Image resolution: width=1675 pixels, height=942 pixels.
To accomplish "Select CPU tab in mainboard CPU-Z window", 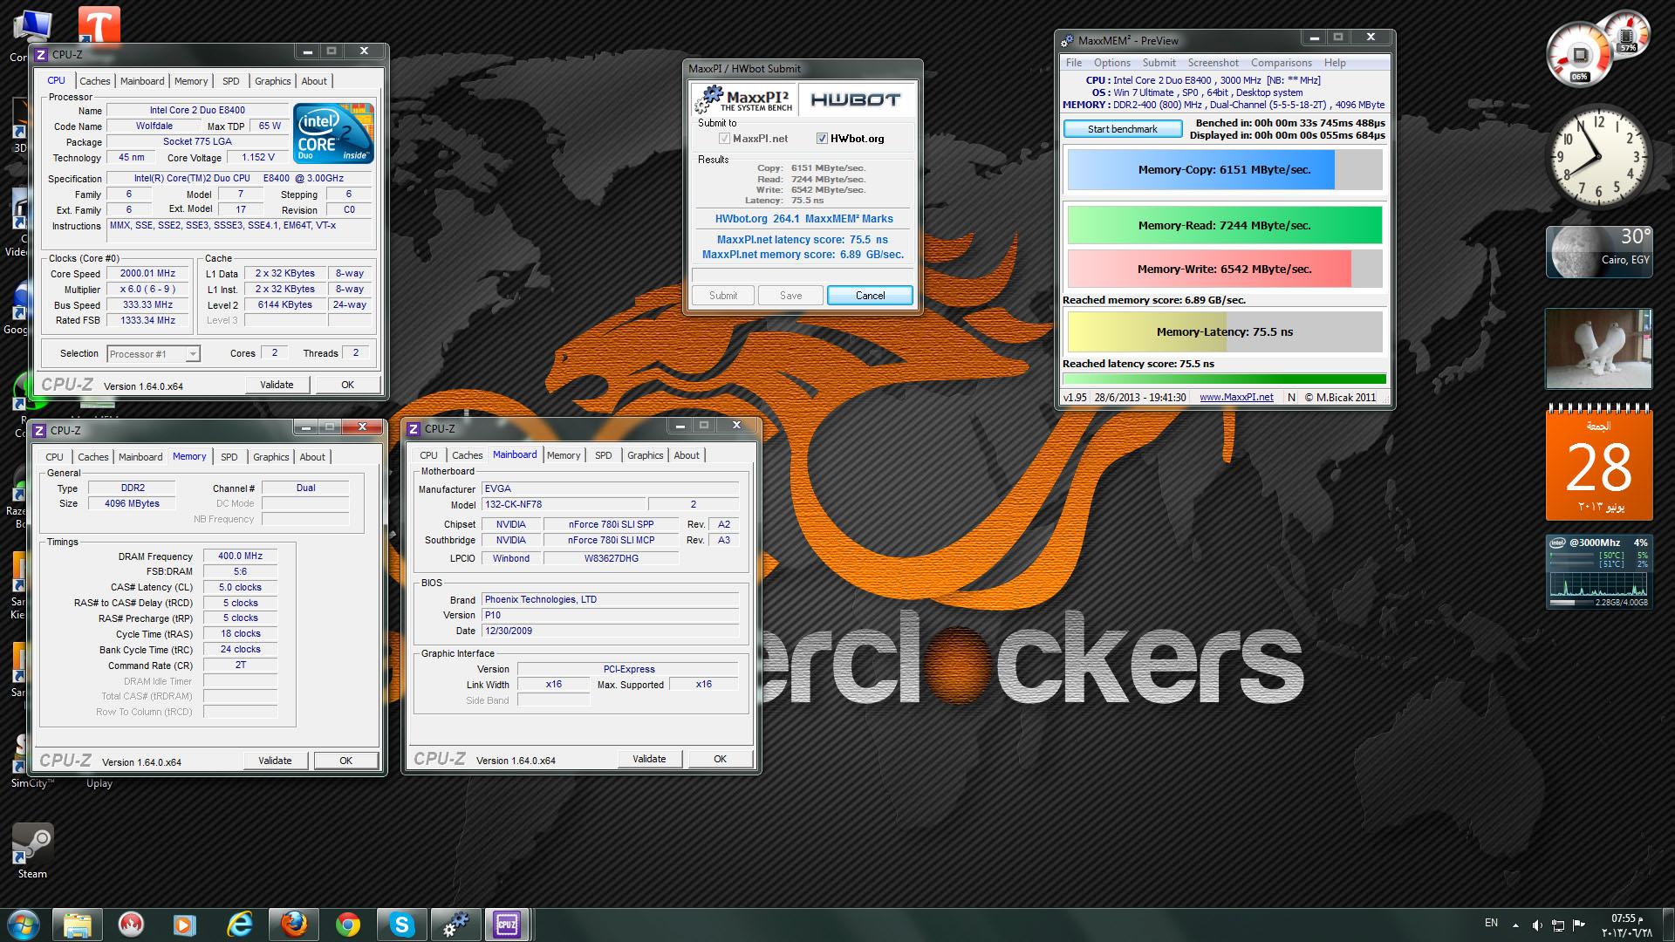I will 428,455.
